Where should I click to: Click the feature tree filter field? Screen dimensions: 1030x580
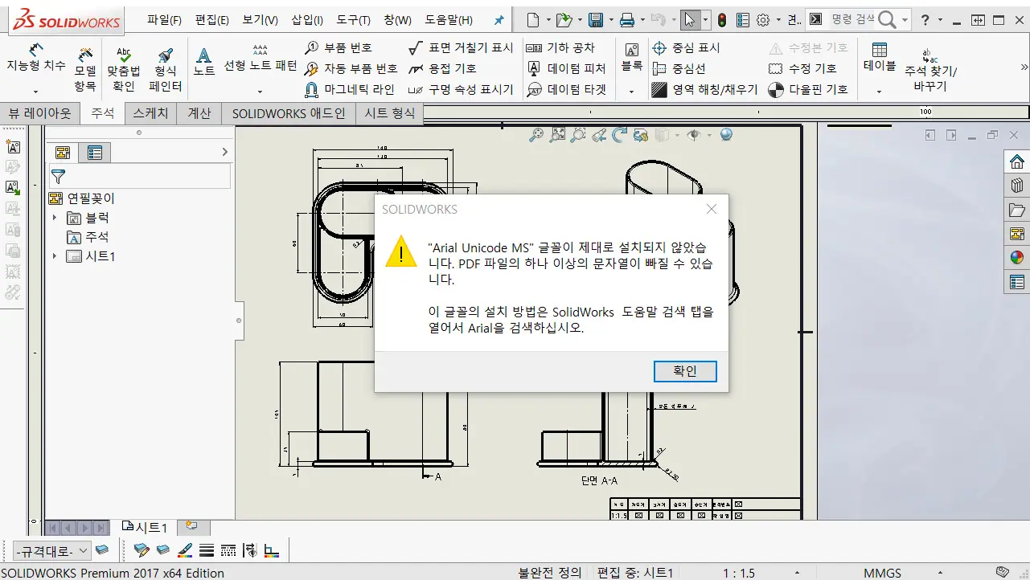pos(140,176)
